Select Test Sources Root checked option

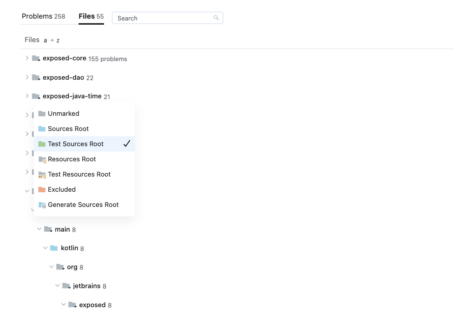pyautogui.click(x=76, y=144)
